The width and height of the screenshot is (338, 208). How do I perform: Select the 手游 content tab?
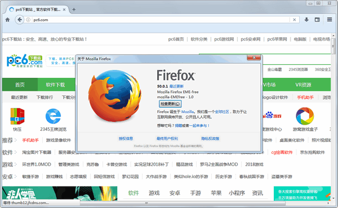[x=195, y=193]
